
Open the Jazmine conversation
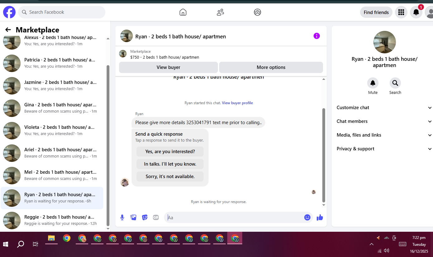pos(52,86)
